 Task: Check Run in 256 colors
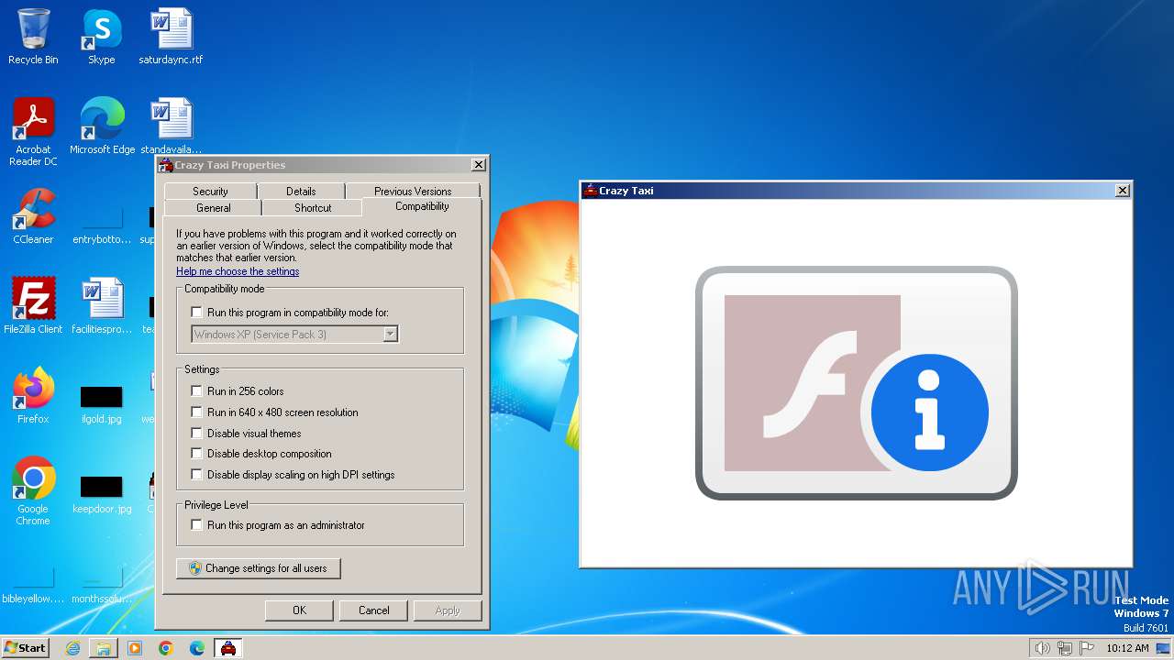coord(196,391)
